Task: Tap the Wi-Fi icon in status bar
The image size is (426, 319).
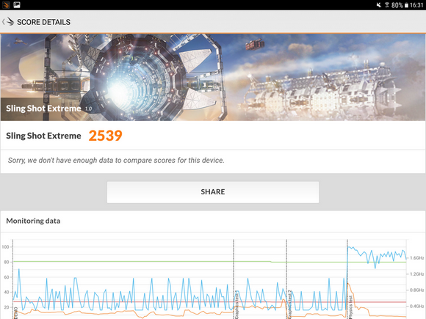Action: 387,5
